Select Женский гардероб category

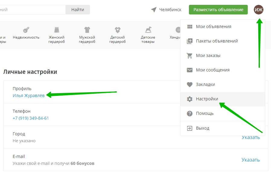coord(56,35)
